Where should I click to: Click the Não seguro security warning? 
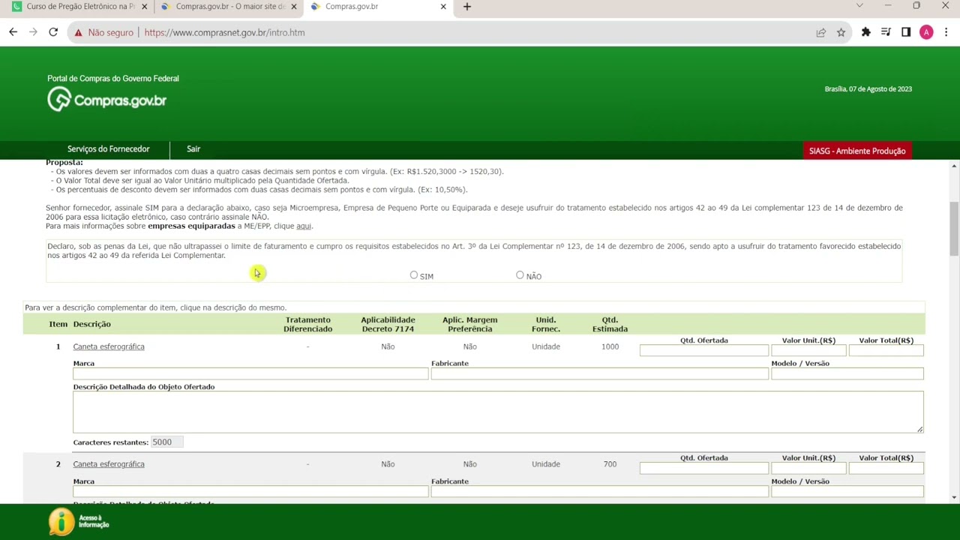tap(103, 32)
